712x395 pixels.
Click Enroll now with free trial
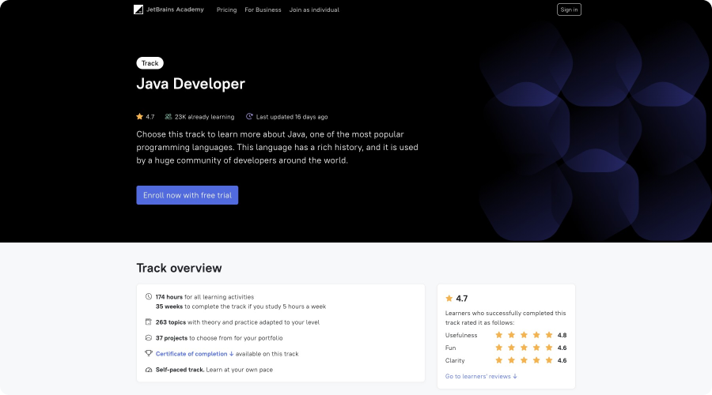point(187,195)
